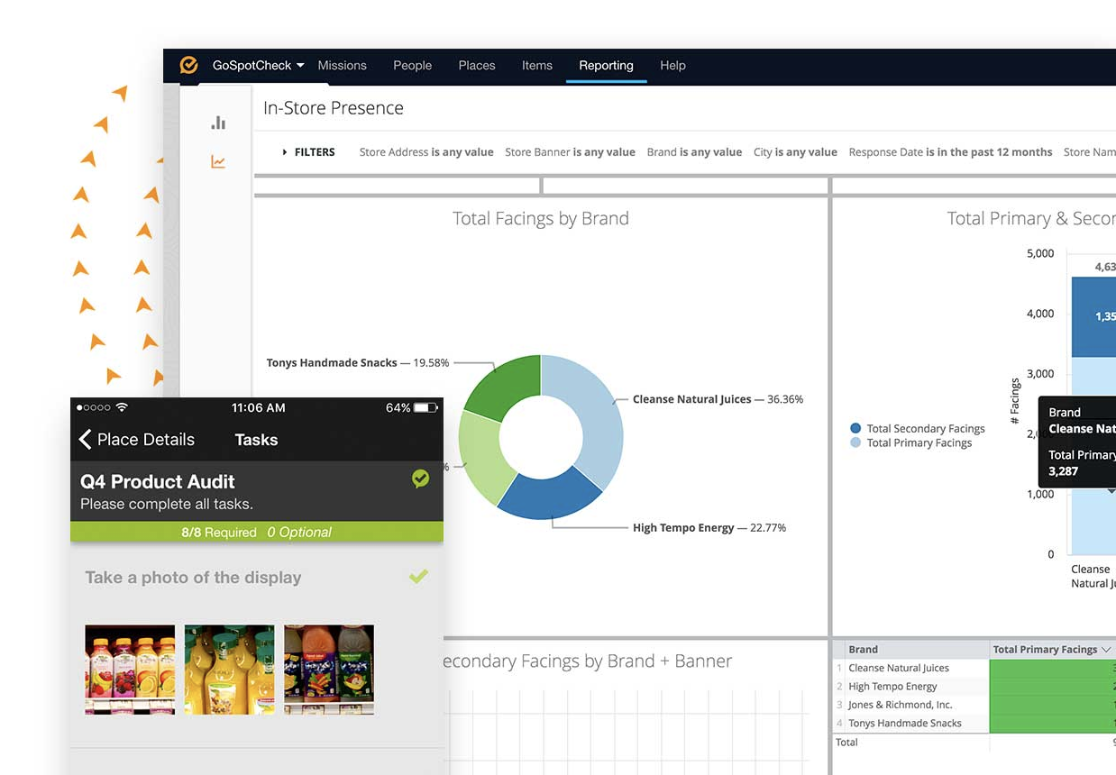Click the Brand is any value filter
The height and width of the screenshot is (775, 1116).
pos(694,152)
